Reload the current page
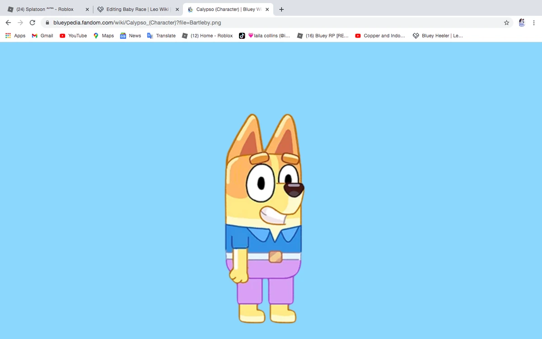The image size is (542, 339). point(32,22)
